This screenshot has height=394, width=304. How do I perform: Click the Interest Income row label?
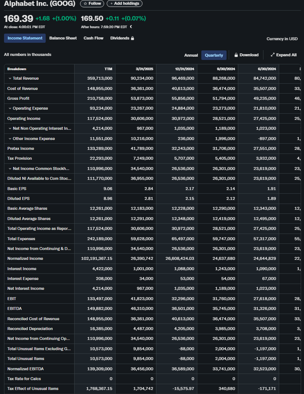pyautogui.click(x=22, y=269)
